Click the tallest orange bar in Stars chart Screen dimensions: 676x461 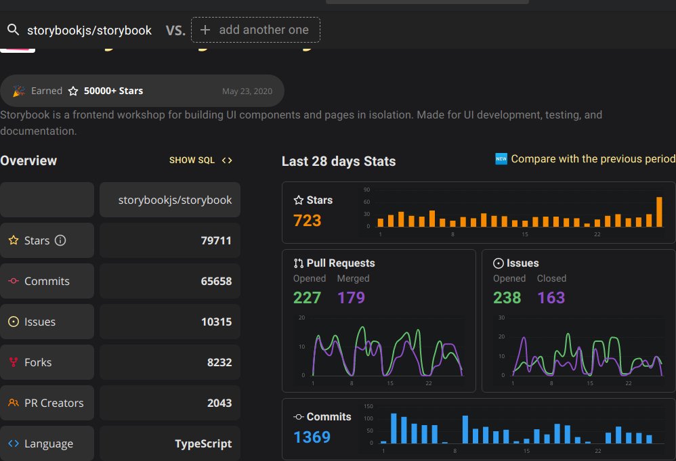[659, 211]
